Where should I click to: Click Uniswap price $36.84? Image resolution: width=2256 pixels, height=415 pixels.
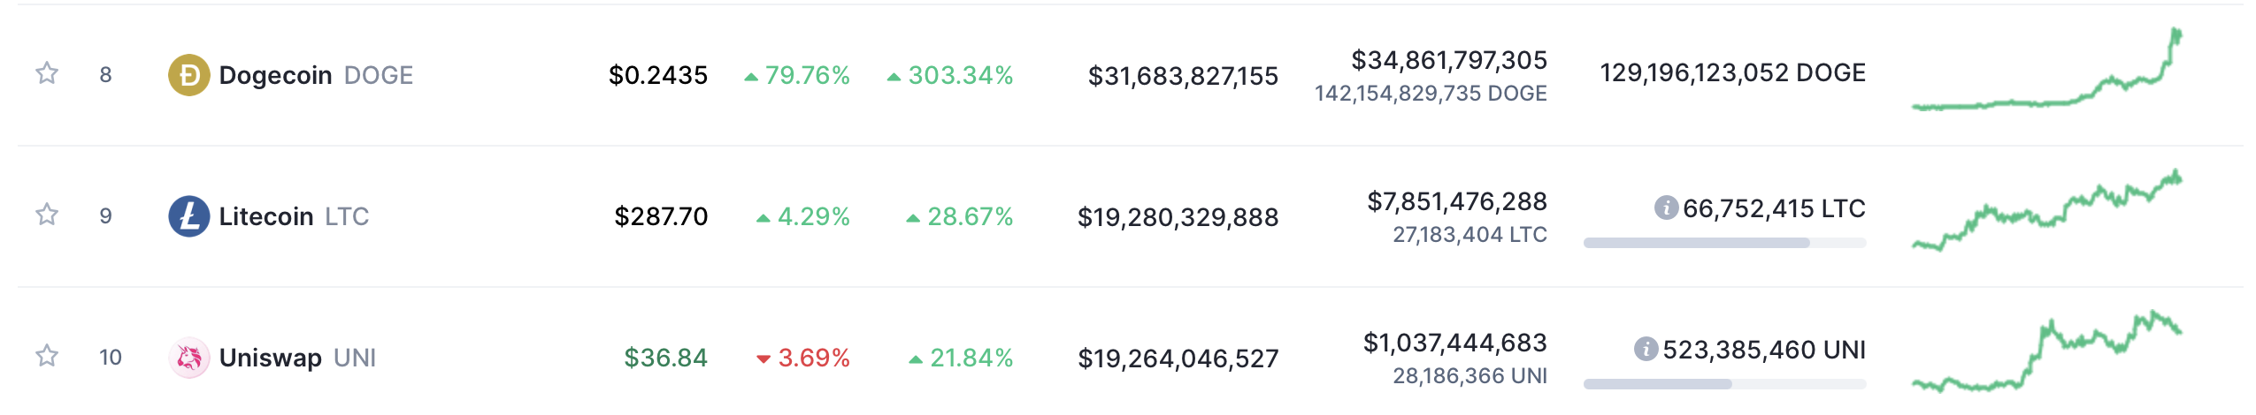tap(665, 358)
